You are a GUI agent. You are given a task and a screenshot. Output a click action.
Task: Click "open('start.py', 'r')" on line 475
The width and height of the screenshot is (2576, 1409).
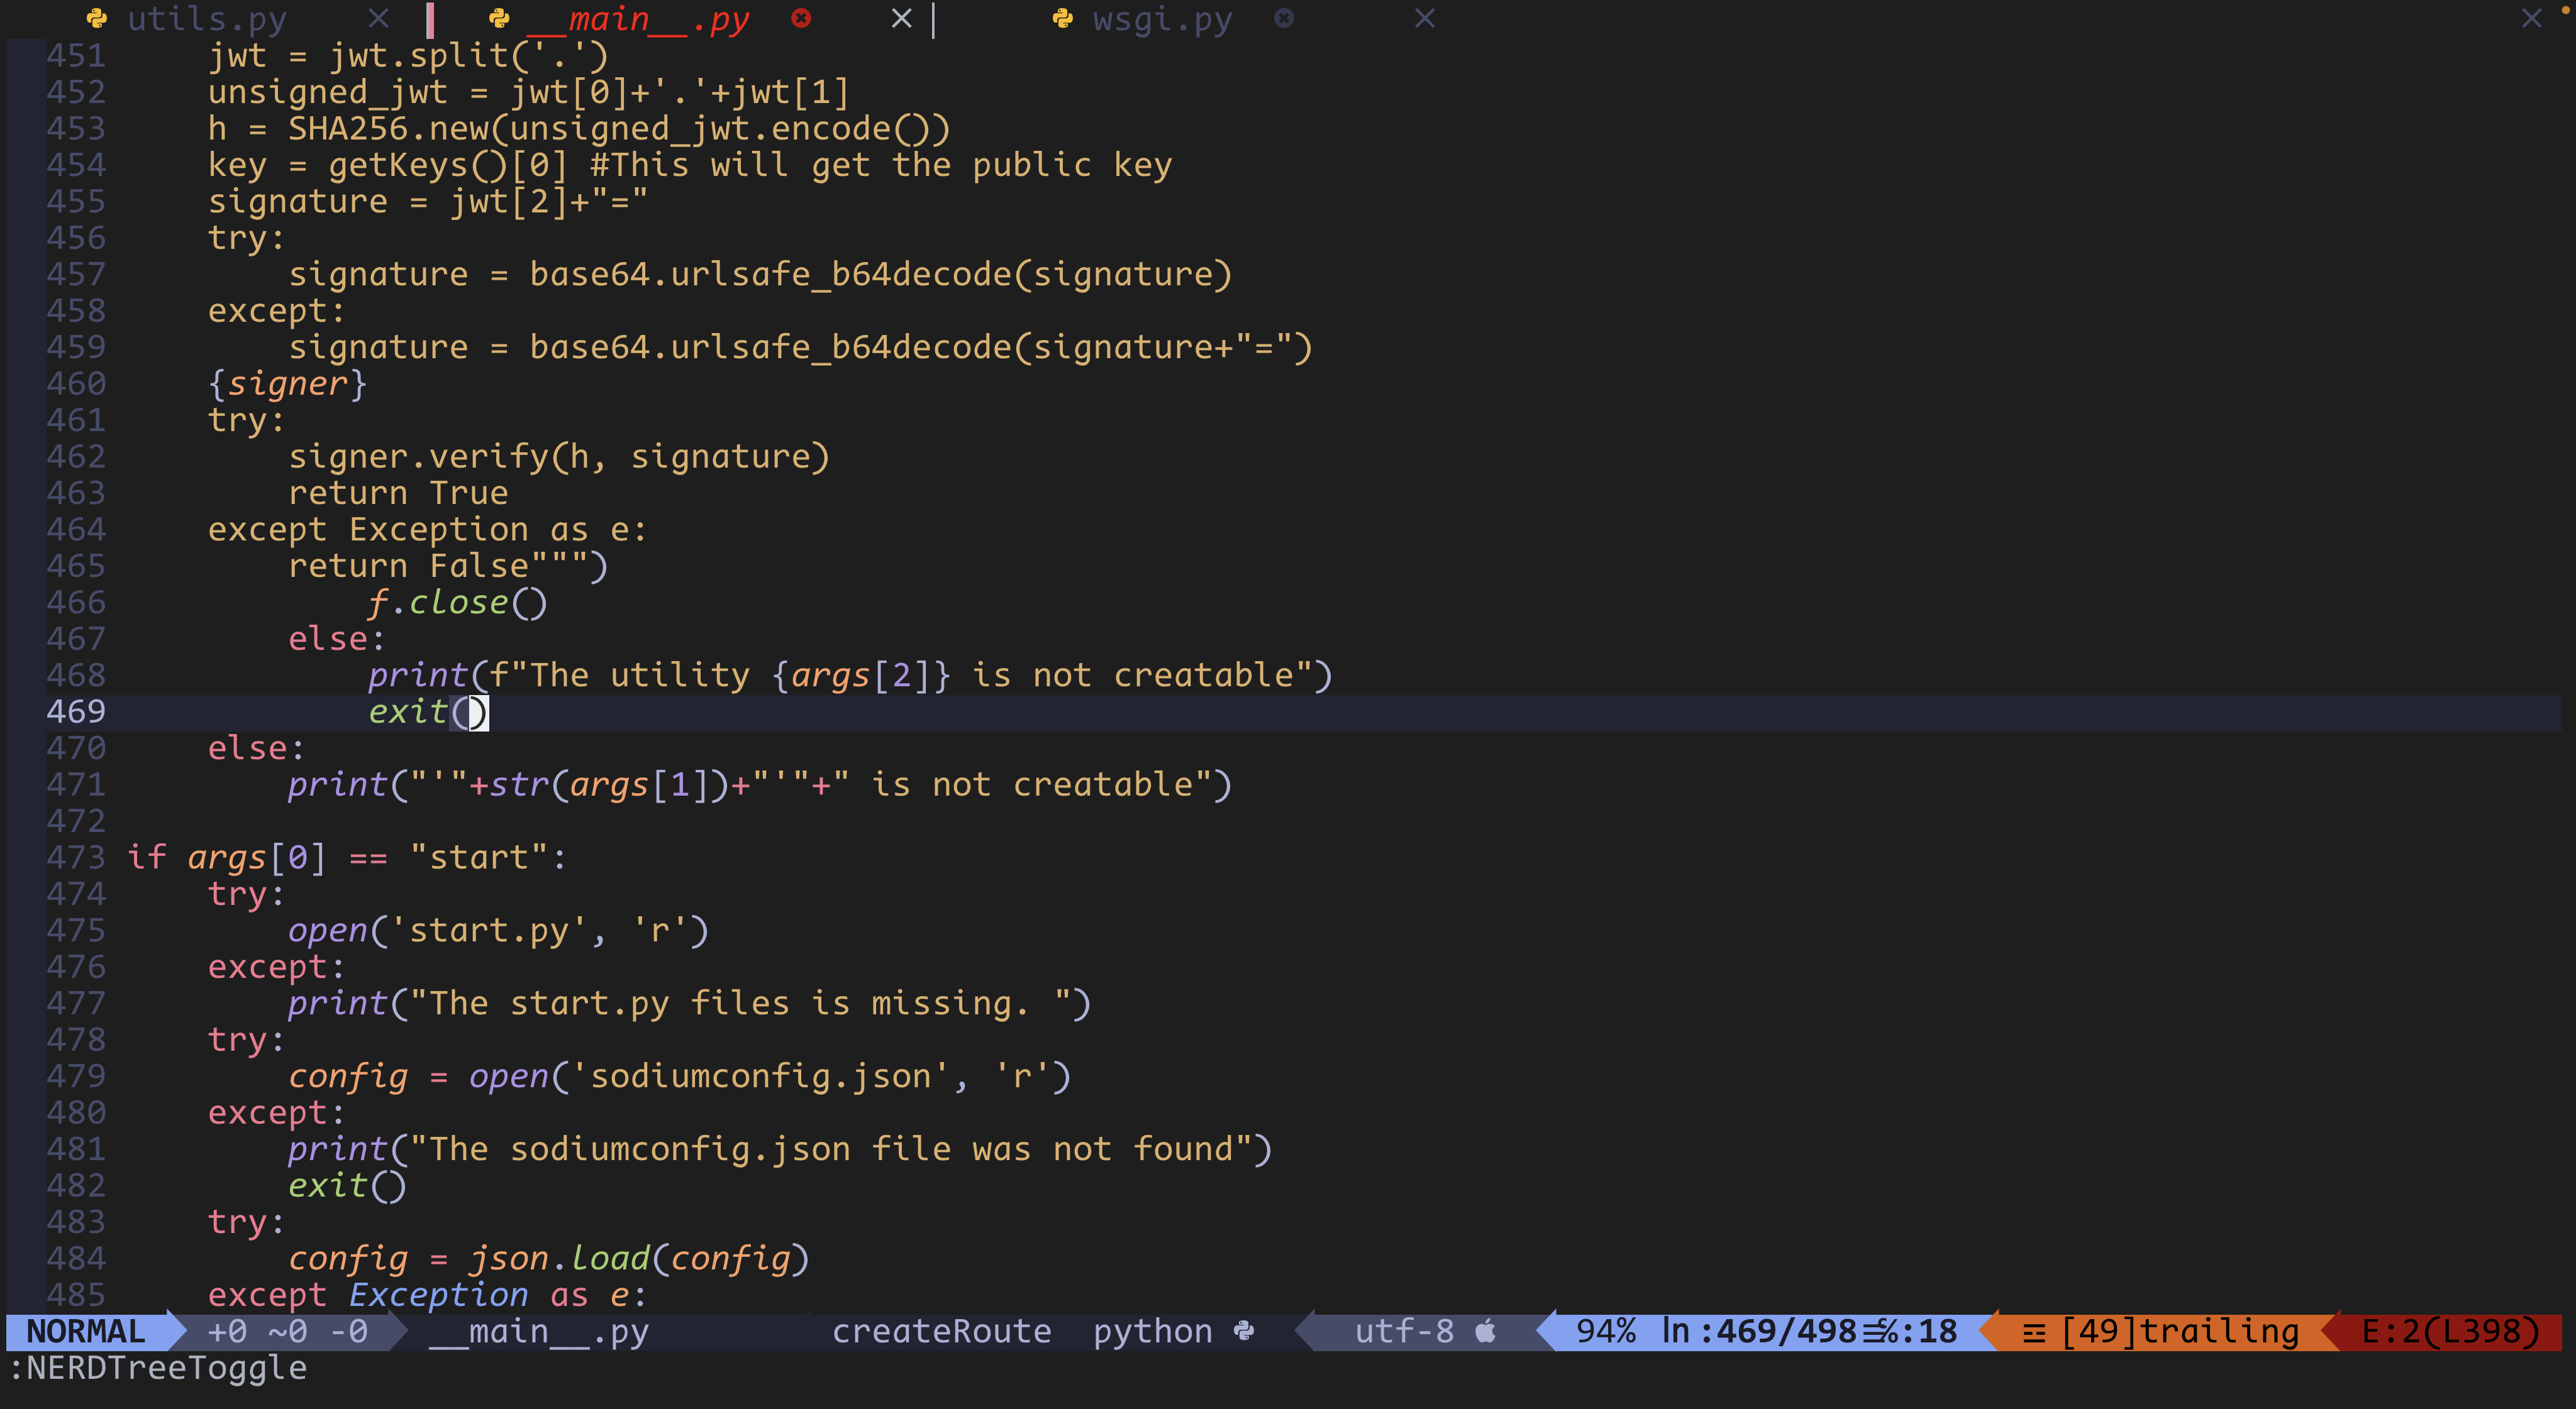point(499,930)
